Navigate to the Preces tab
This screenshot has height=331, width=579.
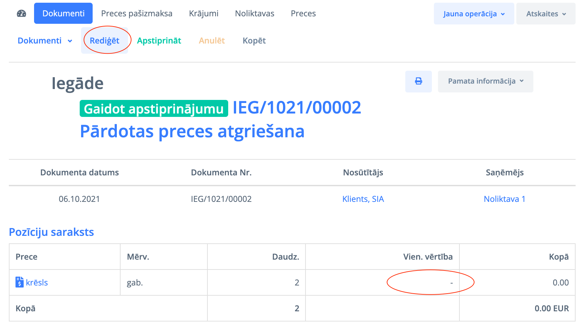(303, 14)
